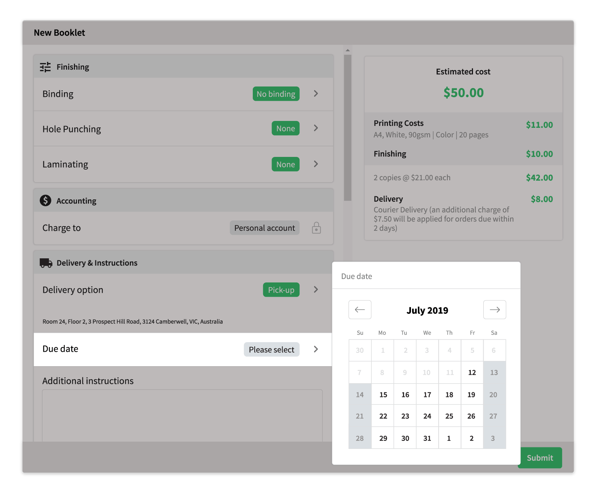
Task: Go to next month in calendar
Action: [x=495, y=310]
